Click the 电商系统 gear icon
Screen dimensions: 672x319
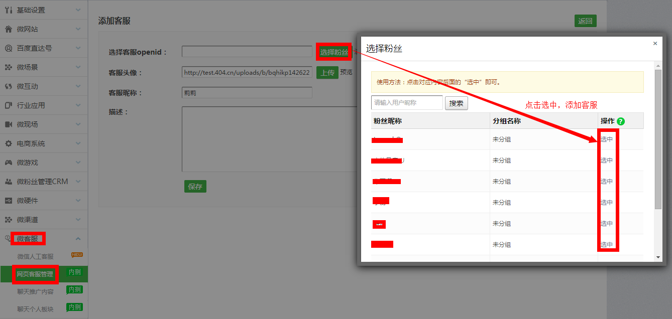click(8, 143)
